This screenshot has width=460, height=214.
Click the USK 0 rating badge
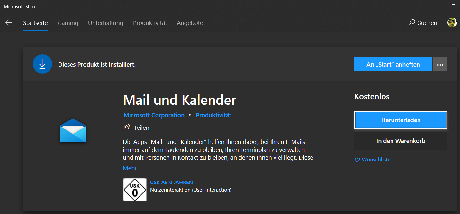pyautogui.click(x=135, y=190)
